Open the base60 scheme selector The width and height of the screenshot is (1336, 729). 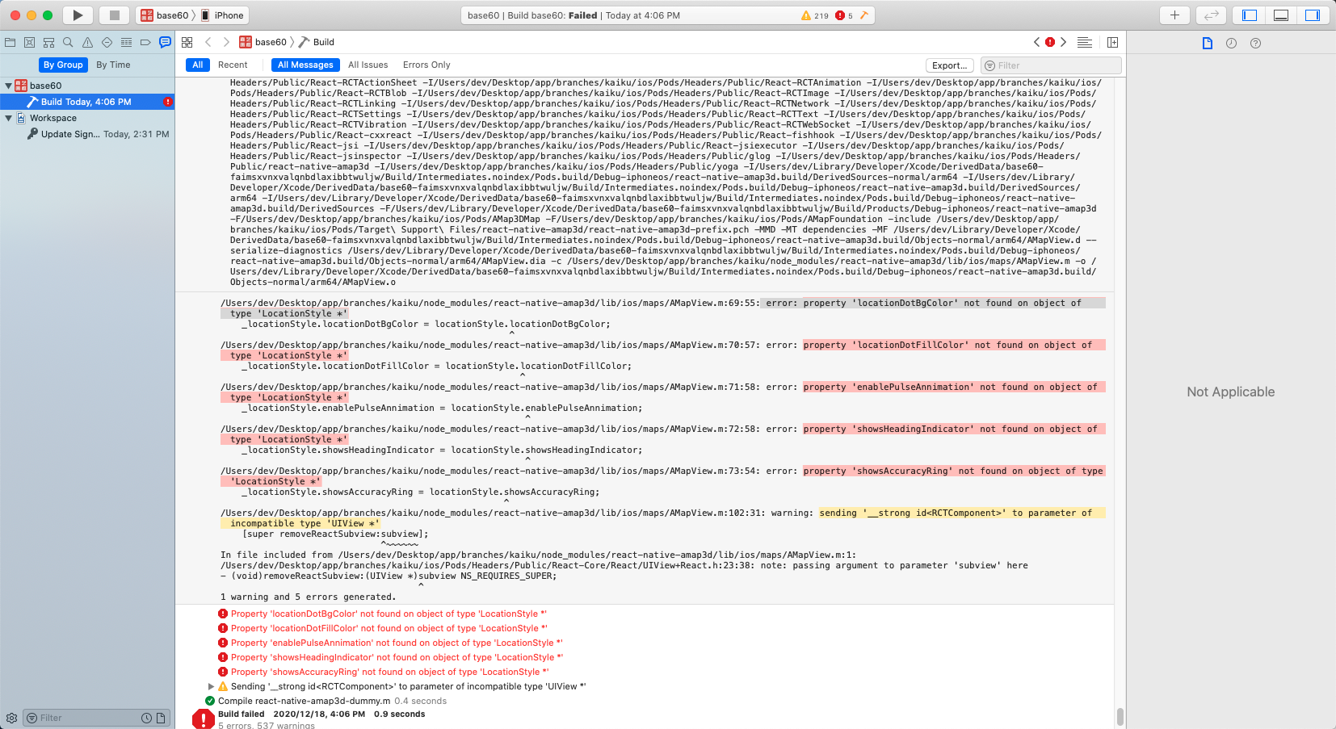166,15
